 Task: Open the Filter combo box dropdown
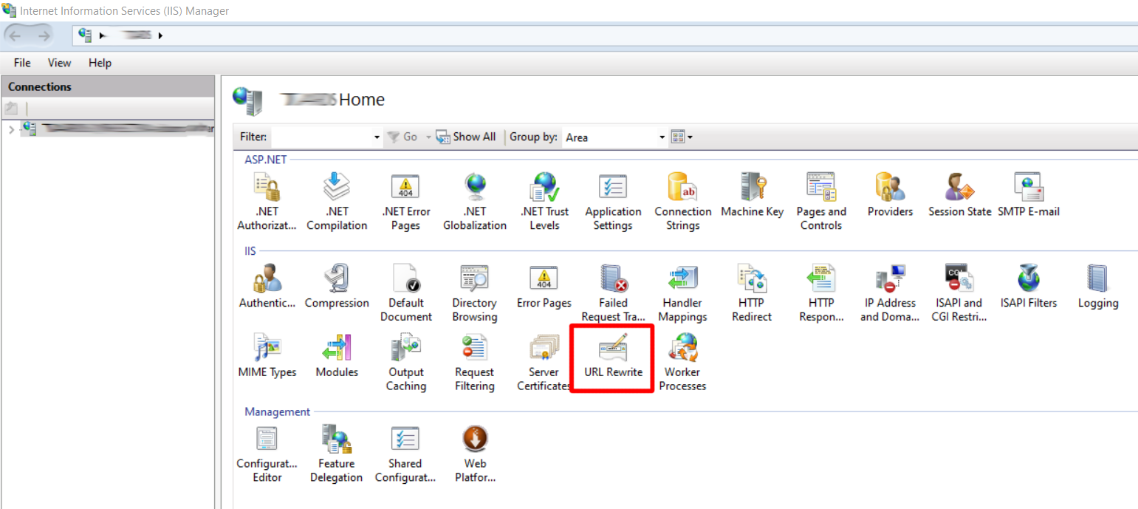pos(375,137)
